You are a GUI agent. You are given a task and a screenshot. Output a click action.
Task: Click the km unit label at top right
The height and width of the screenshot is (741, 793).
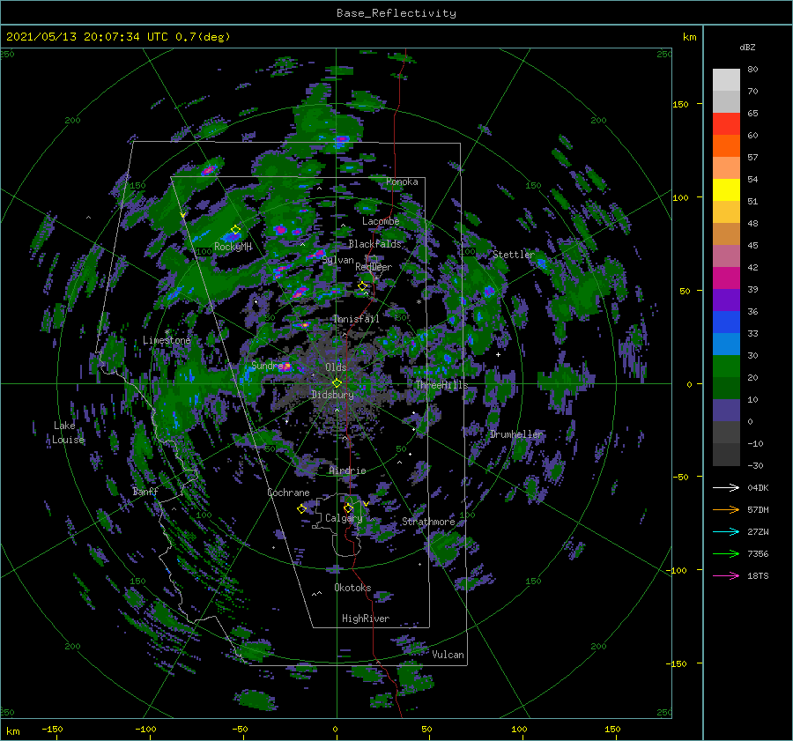pos(689,37)
